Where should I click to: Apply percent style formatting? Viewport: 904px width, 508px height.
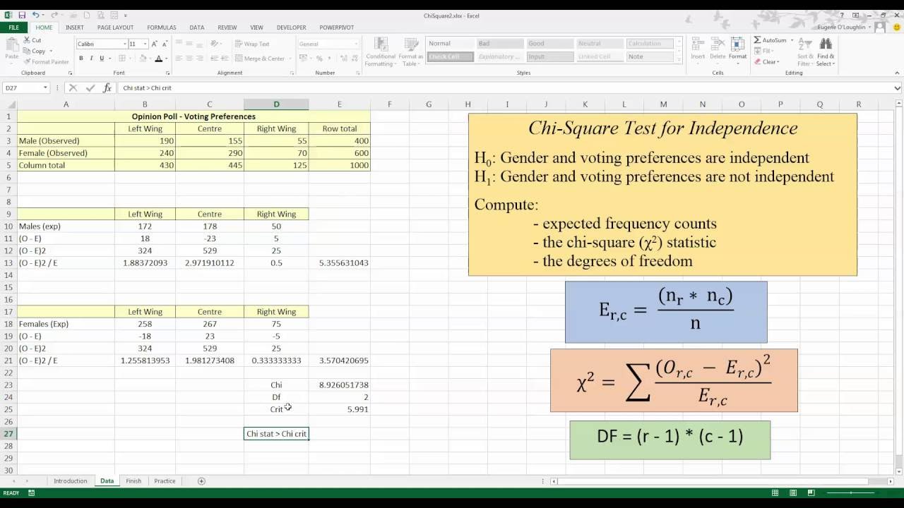(319, 59)
